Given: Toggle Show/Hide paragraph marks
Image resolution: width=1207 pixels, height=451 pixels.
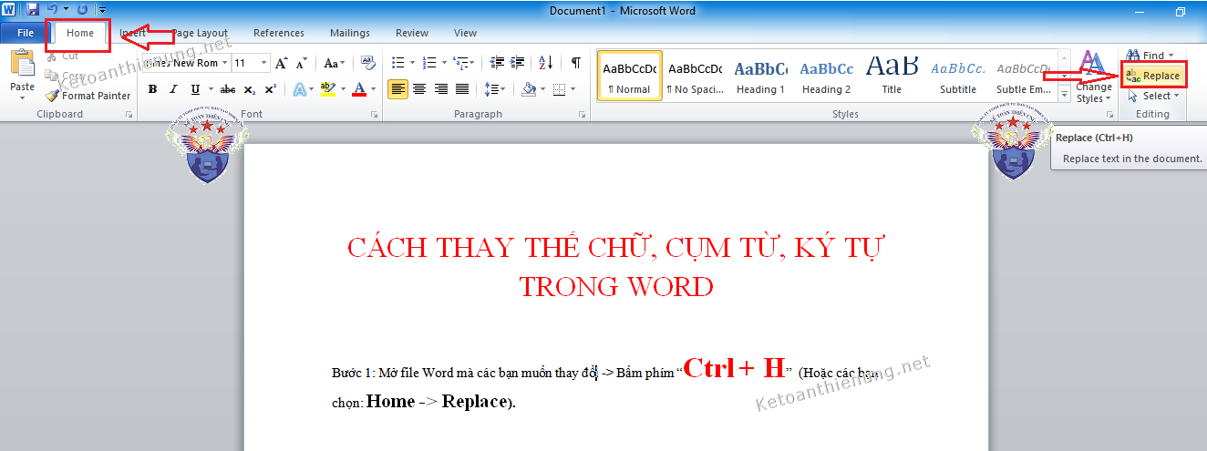Looking at the screenshot, I should [x=575, y=63].
